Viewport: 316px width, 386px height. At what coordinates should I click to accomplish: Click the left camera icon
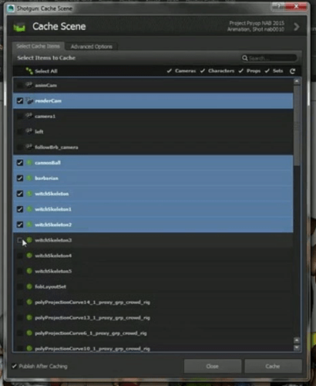29,131
